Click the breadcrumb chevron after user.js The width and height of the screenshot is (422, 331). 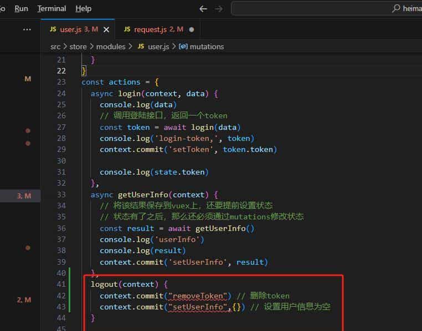point(174,46)
